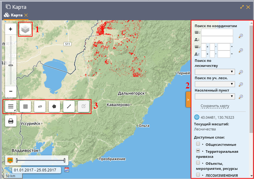
Task: Open the calendar date picker icon
Action: [x=66, y=170]
